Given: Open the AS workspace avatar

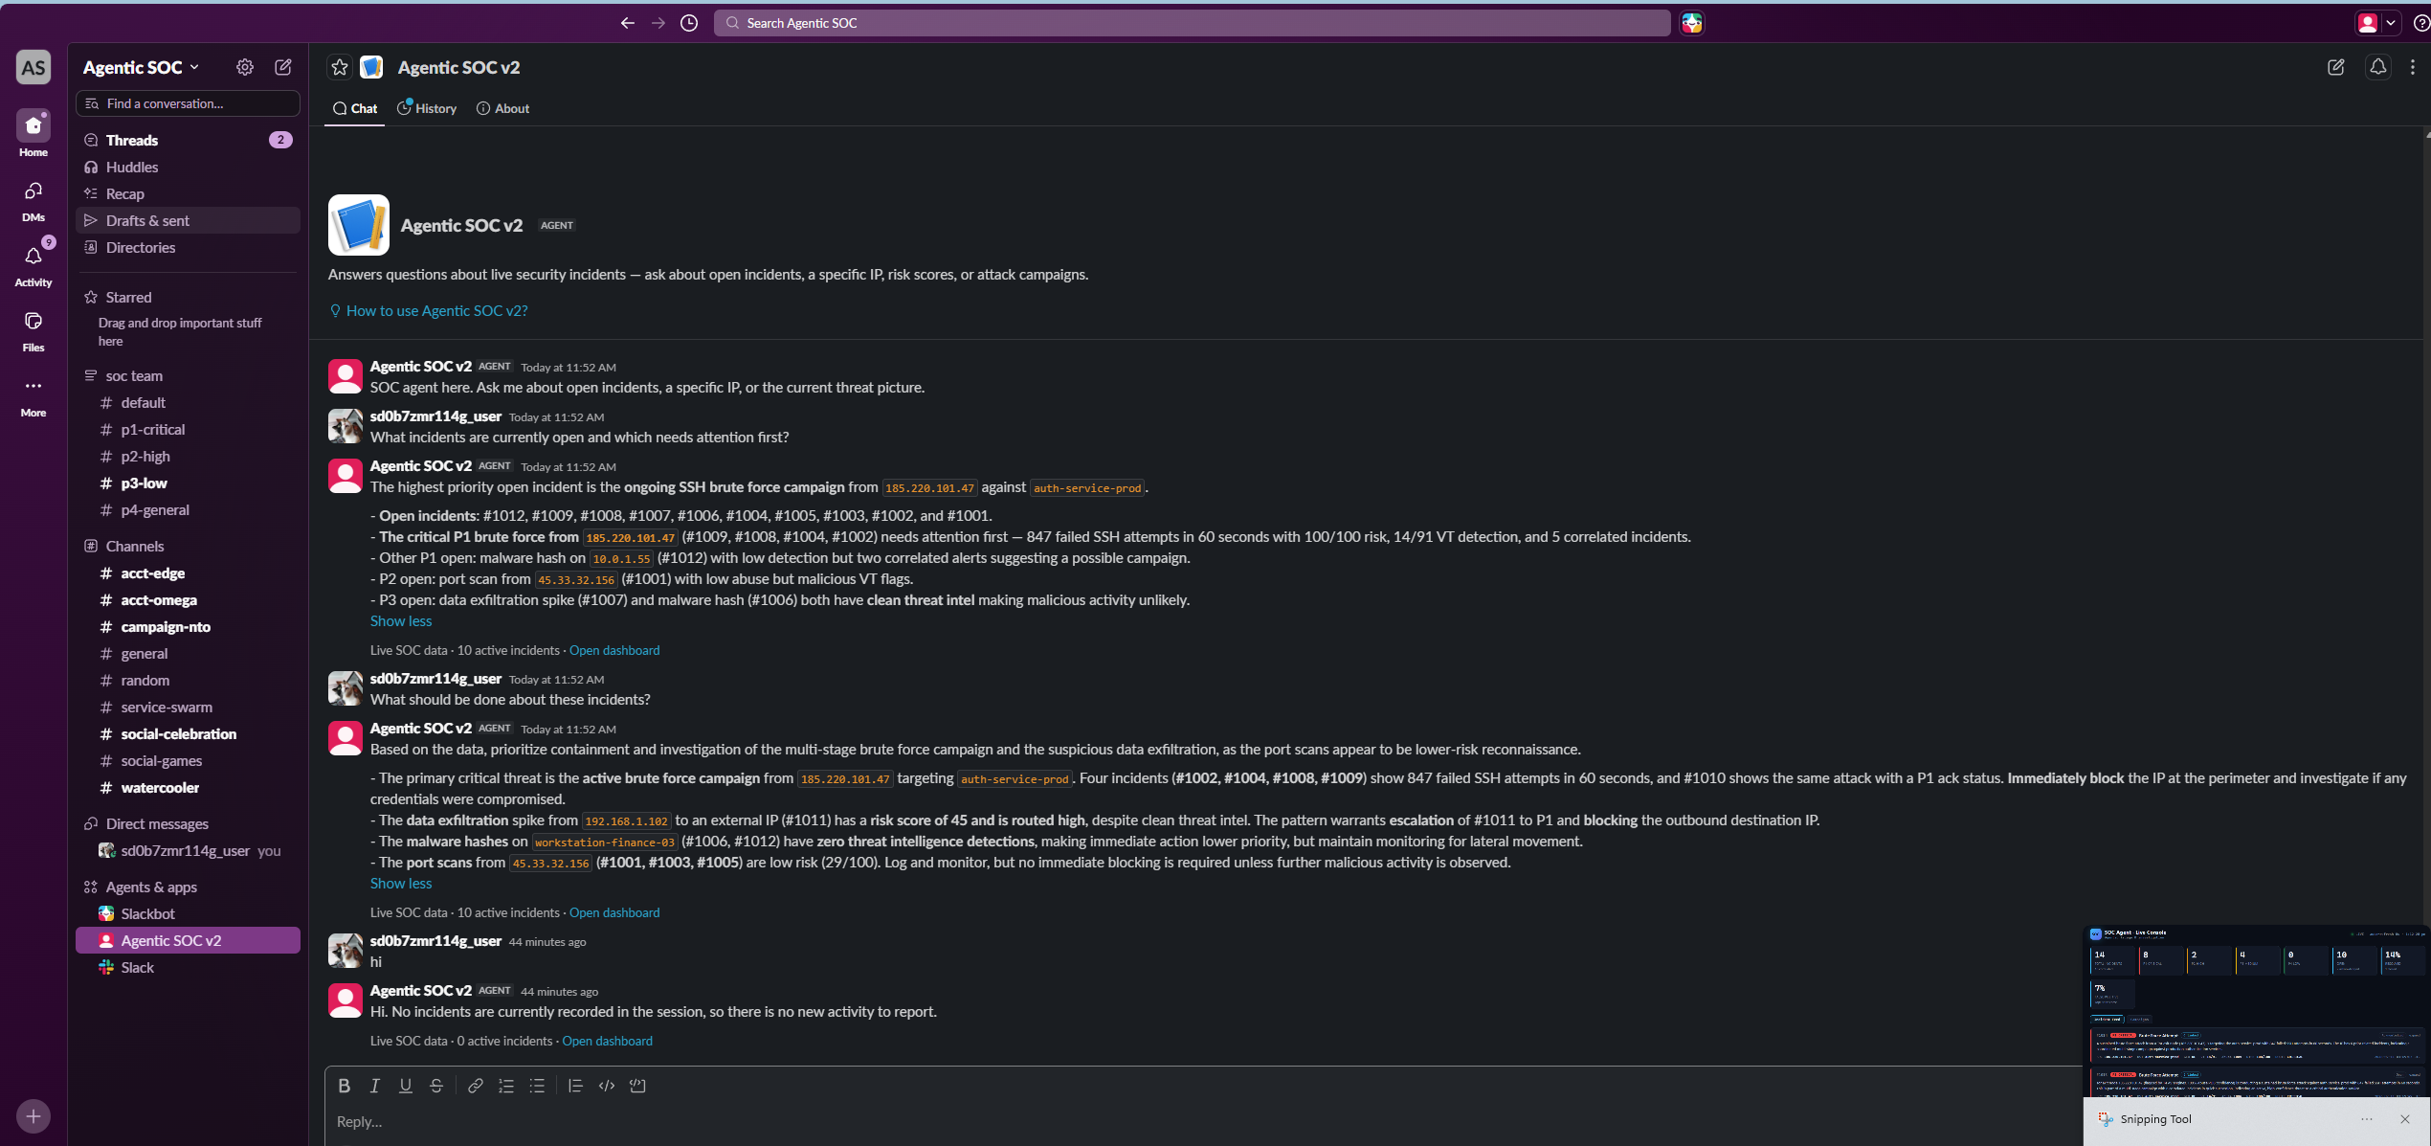Looking at the screenshot, I should [33, 67].
